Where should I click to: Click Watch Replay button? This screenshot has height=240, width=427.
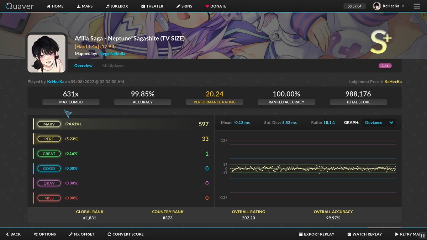coord(365,234)
